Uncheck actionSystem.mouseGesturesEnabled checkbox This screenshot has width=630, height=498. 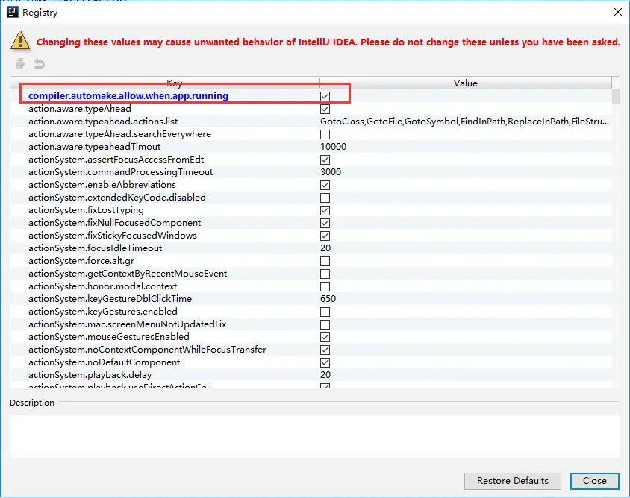point(325,337)
